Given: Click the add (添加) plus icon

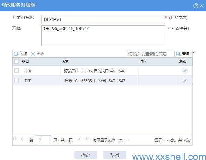Looking at the screenshot, I should coord(16,54).
